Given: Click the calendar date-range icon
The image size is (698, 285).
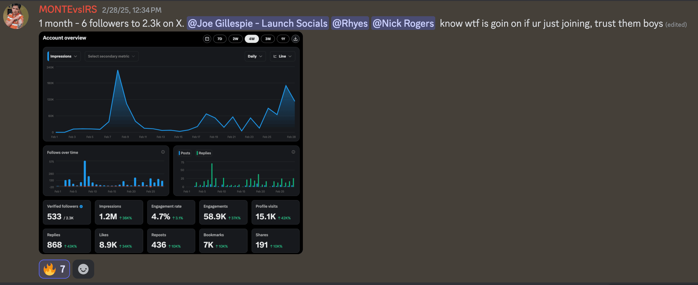Looking at the screenshot, I should pos(207,39).
